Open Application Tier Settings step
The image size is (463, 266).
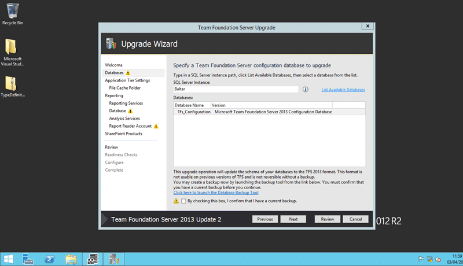click(x=127, y=80)
